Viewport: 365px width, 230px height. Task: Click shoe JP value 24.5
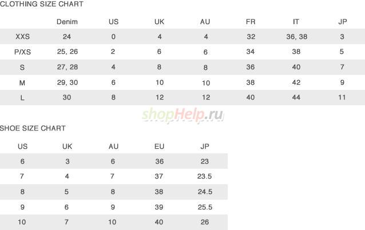coord(205,192)
